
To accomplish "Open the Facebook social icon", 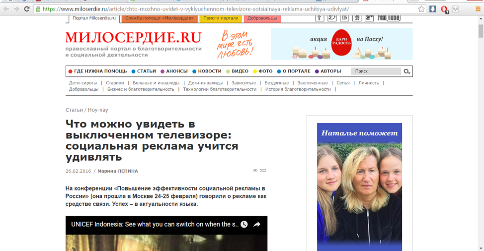I will [x=320, y=18].
